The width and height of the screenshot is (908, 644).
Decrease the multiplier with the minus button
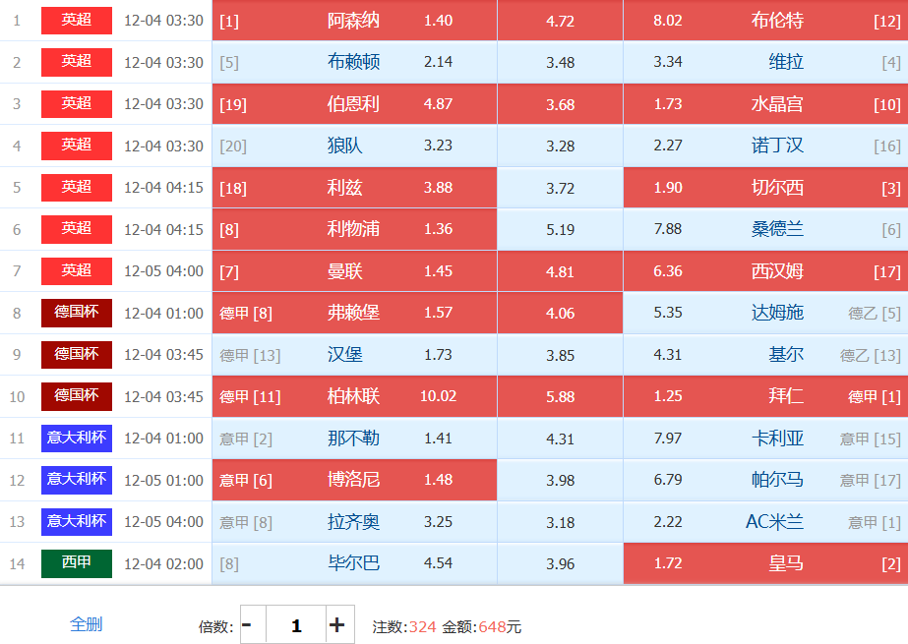[247, 625]
